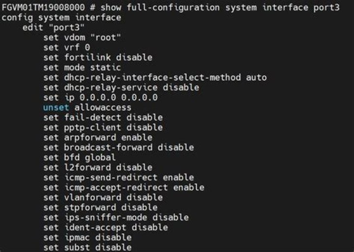This screenshot has height=252, width=354.
Task: Click the 'set icmp-send-redirect enable' line
Action: tap(118, 177)
